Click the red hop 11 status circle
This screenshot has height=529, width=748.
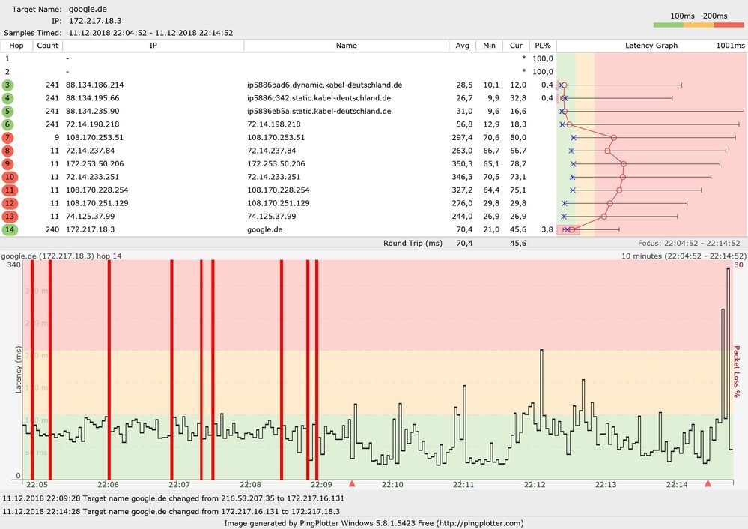[7, 190]
